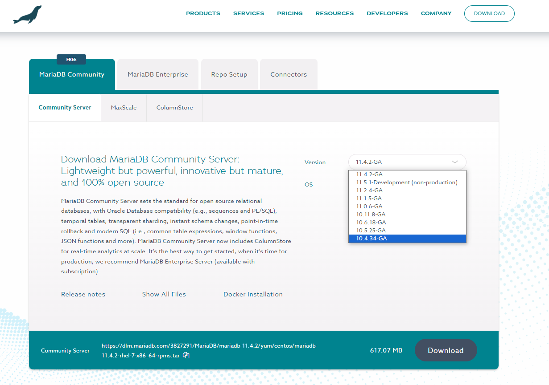
Task: Open the Company menu
Action: pos(436,13)
